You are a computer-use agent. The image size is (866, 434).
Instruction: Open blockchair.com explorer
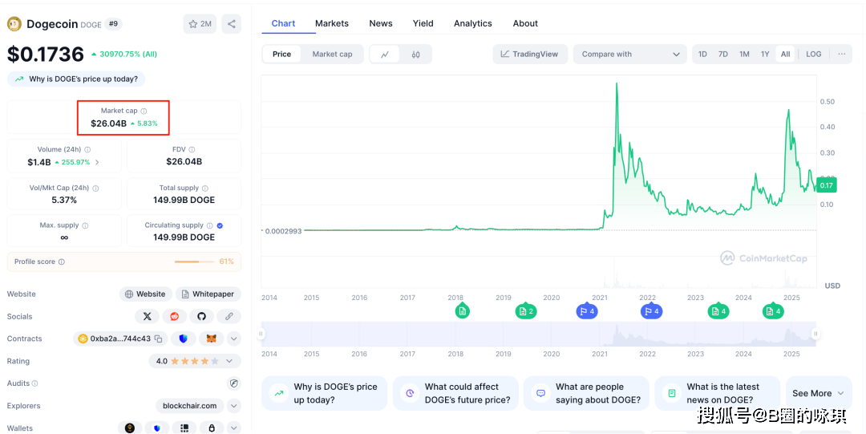pos(190,406)
